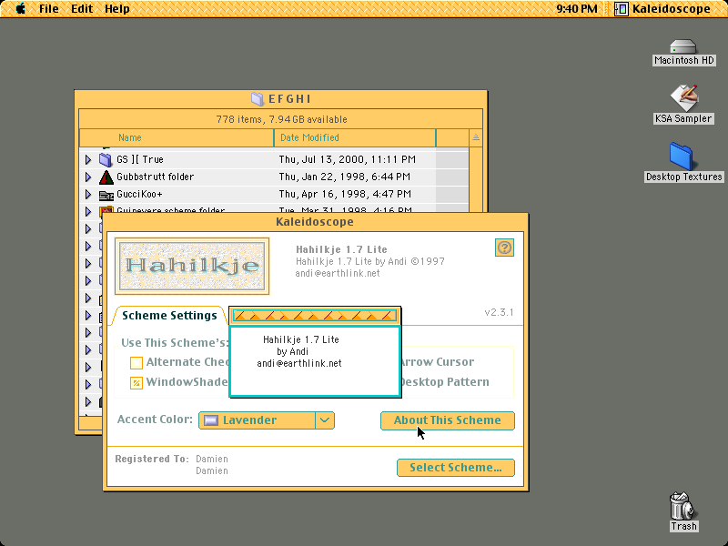Sort EFGHI list by Name column
The image size is (728, 546).
click(177, 138)
